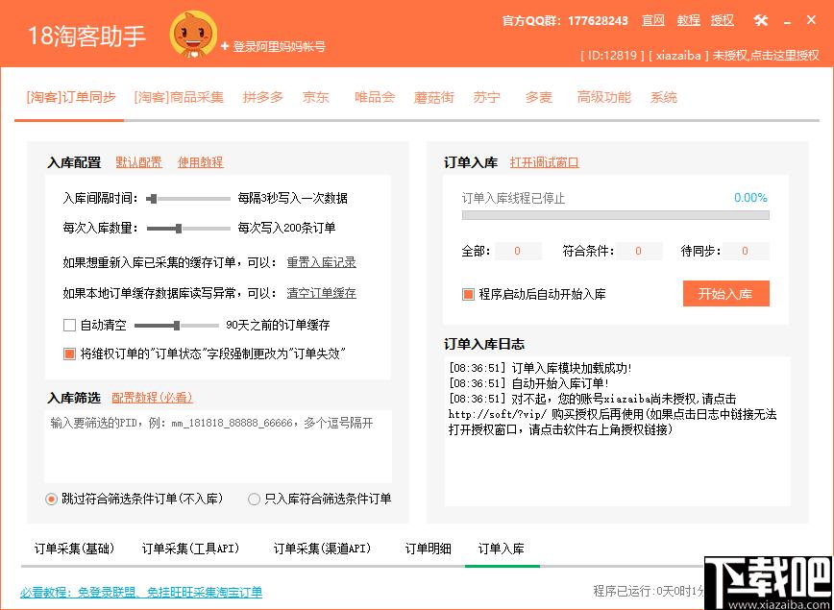Open the 拼多多 tab
This screenshot has width=834, height=610.
click(262, 97)
